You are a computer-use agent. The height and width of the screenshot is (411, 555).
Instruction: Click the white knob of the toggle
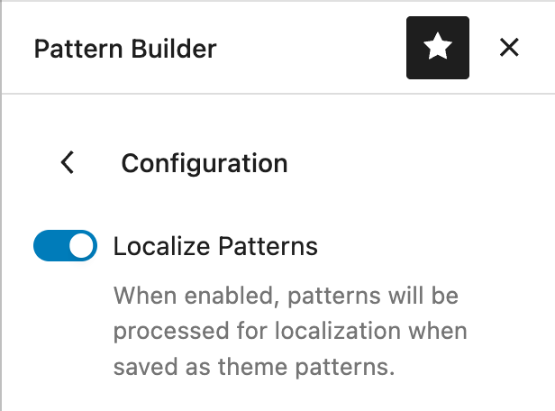point(81,246)
